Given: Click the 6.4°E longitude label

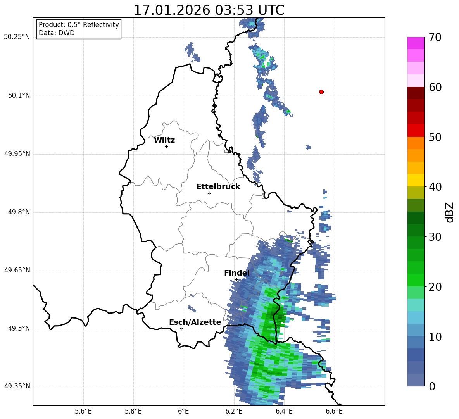Looking at the screenshot, I should pyautogui.click(x=284, y=411).
